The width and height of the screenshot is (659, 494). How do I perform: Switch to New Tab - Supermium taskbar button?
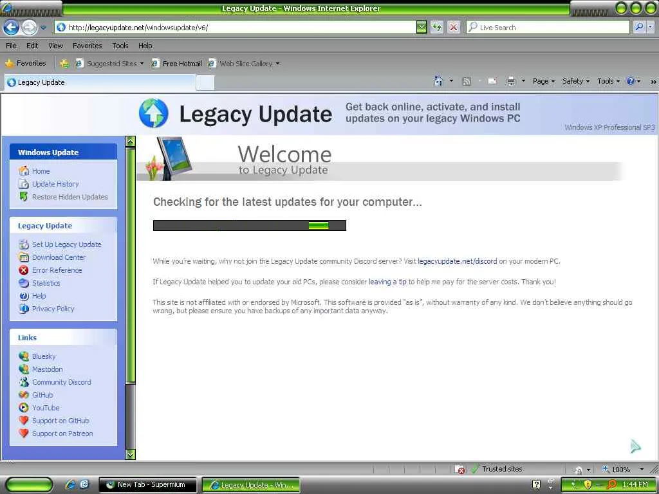[x=147, y=485]
